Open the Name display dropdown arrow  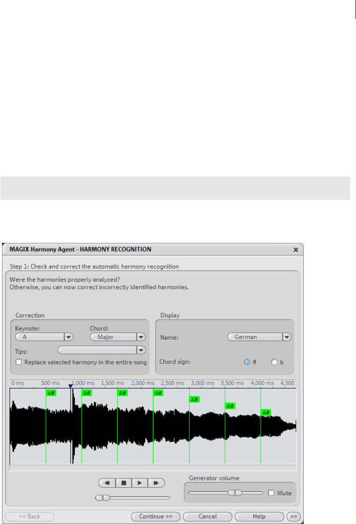pos(287,337)
